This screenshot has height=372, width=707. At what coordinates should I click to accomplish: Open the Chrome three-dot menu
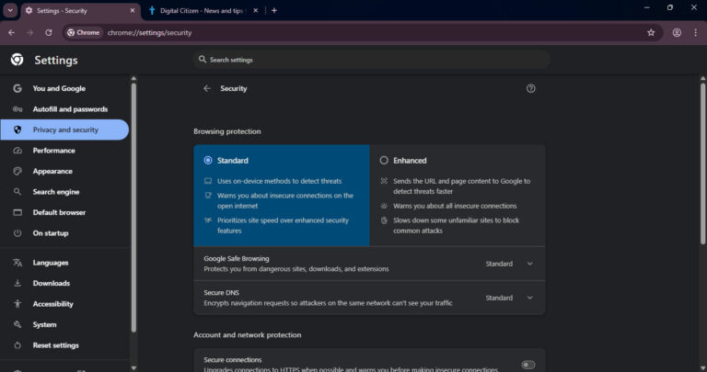coord(695,32)
